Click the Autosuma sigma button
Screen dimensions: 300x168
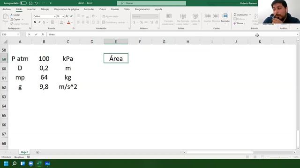pyautogui.click(x=241, y=14)
